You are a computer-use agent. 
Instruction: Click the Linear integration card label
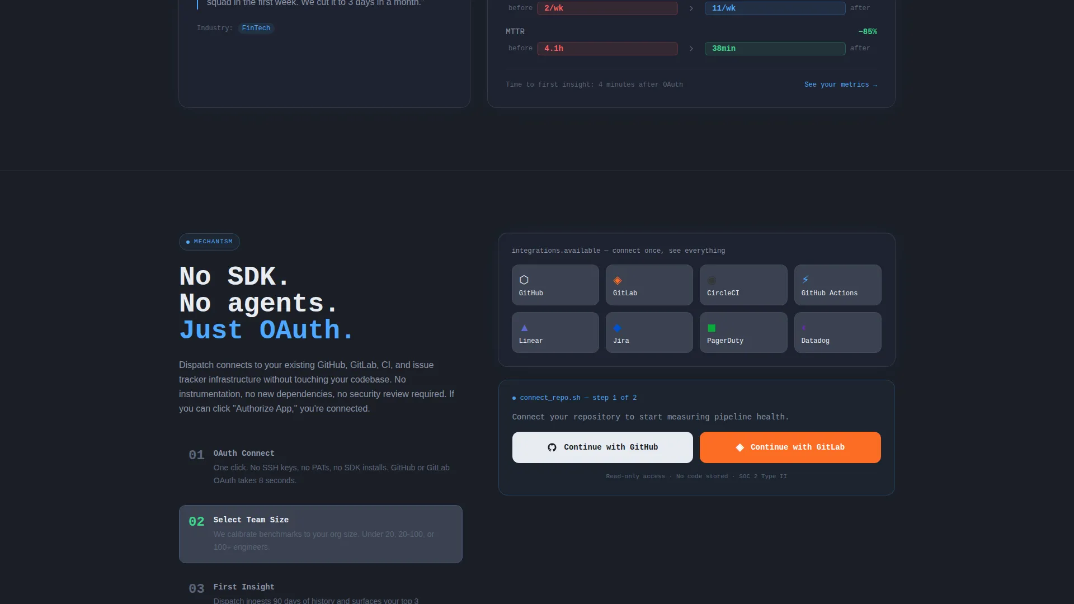pos(531,341)
